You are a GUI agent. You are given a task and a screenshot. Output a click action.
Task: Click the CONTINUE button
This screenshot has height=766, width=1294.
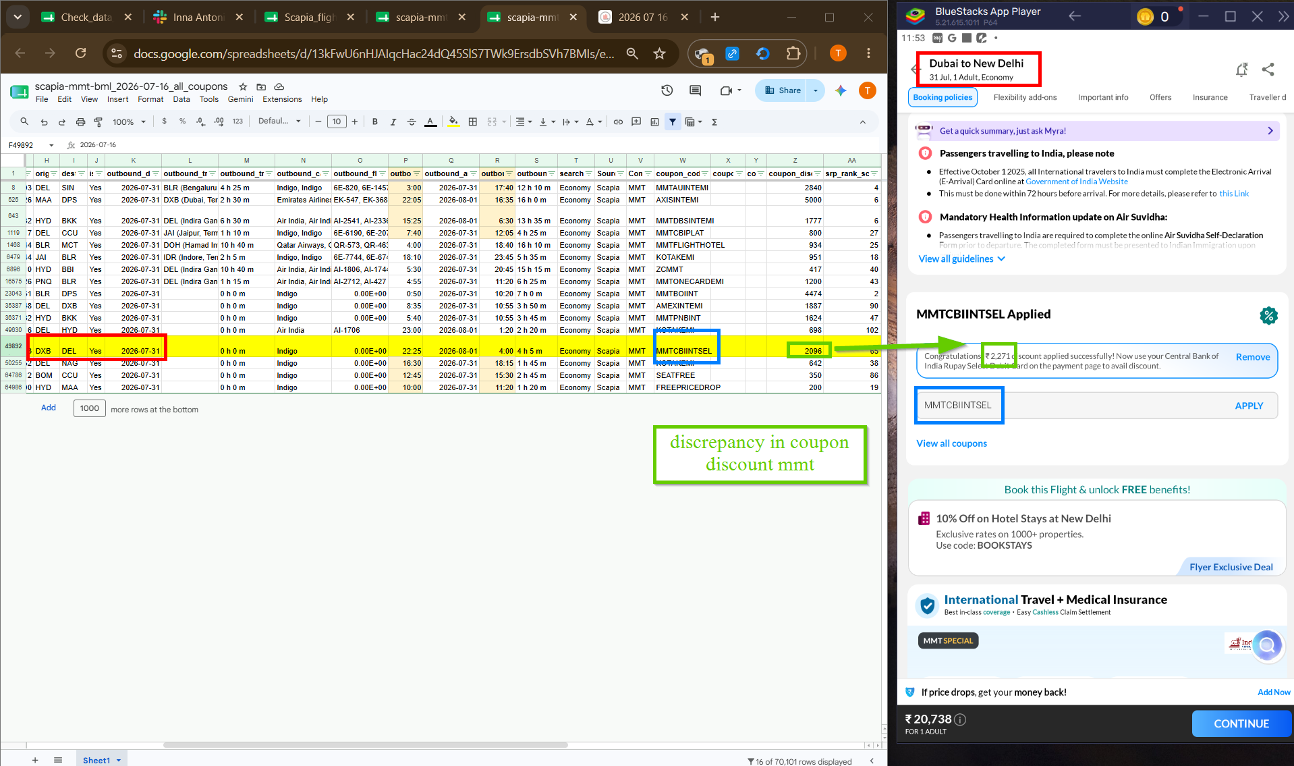tap(1241, 723)
